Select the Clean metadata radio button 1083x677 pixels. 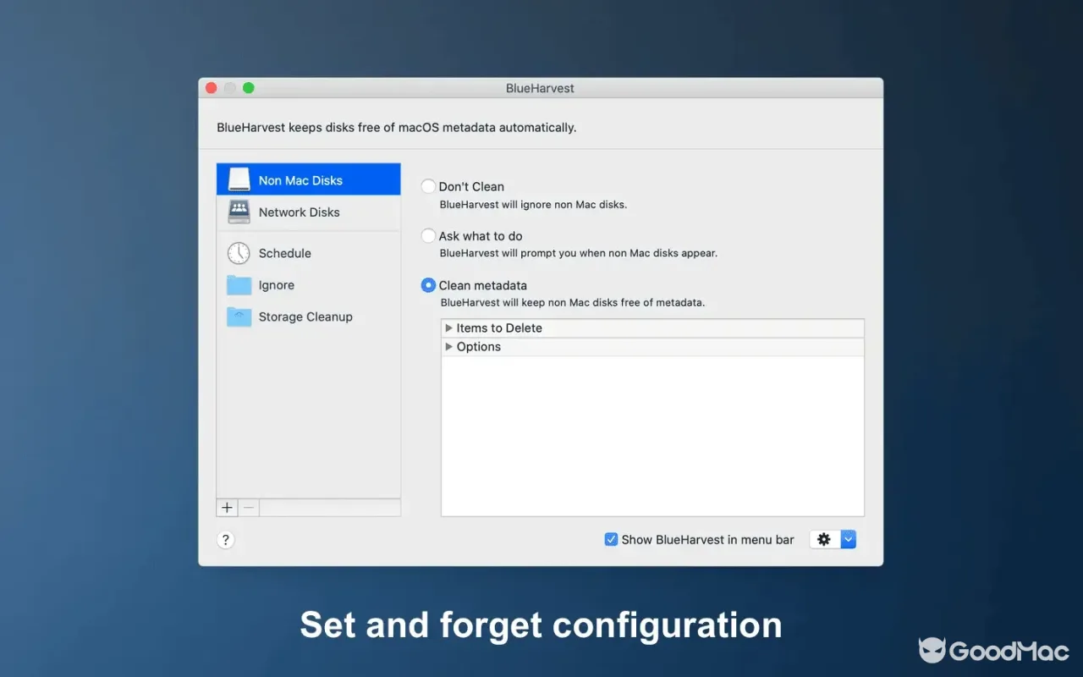click(x=429, y=285)
